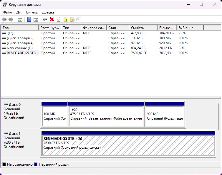Click the properties checkmark sheet icon

tap(59, 20)
